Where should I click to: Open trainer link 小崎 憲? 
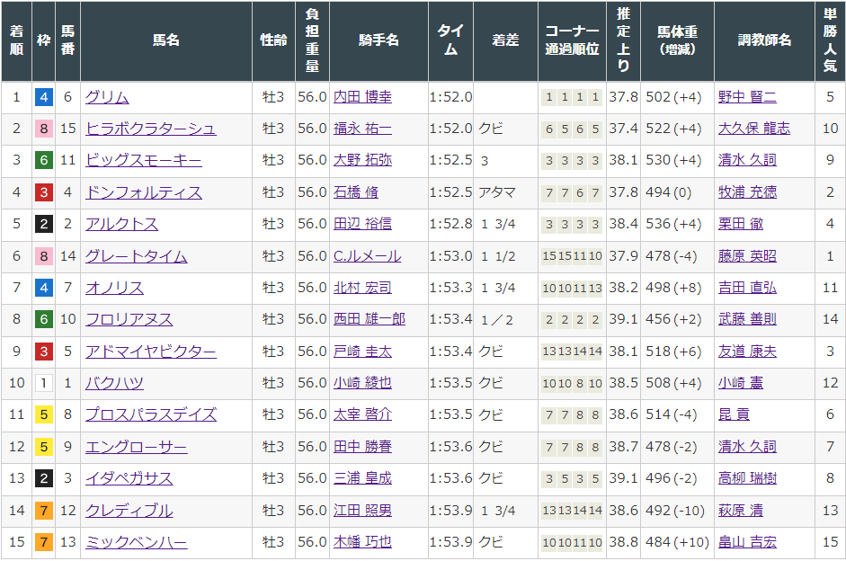coord(740,383)
